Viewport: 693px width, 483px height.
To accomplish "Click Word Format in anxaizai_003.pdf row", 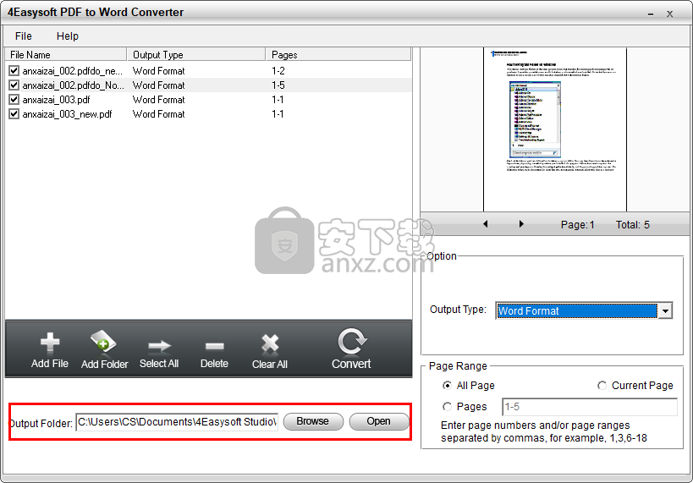I will [159, 100].
